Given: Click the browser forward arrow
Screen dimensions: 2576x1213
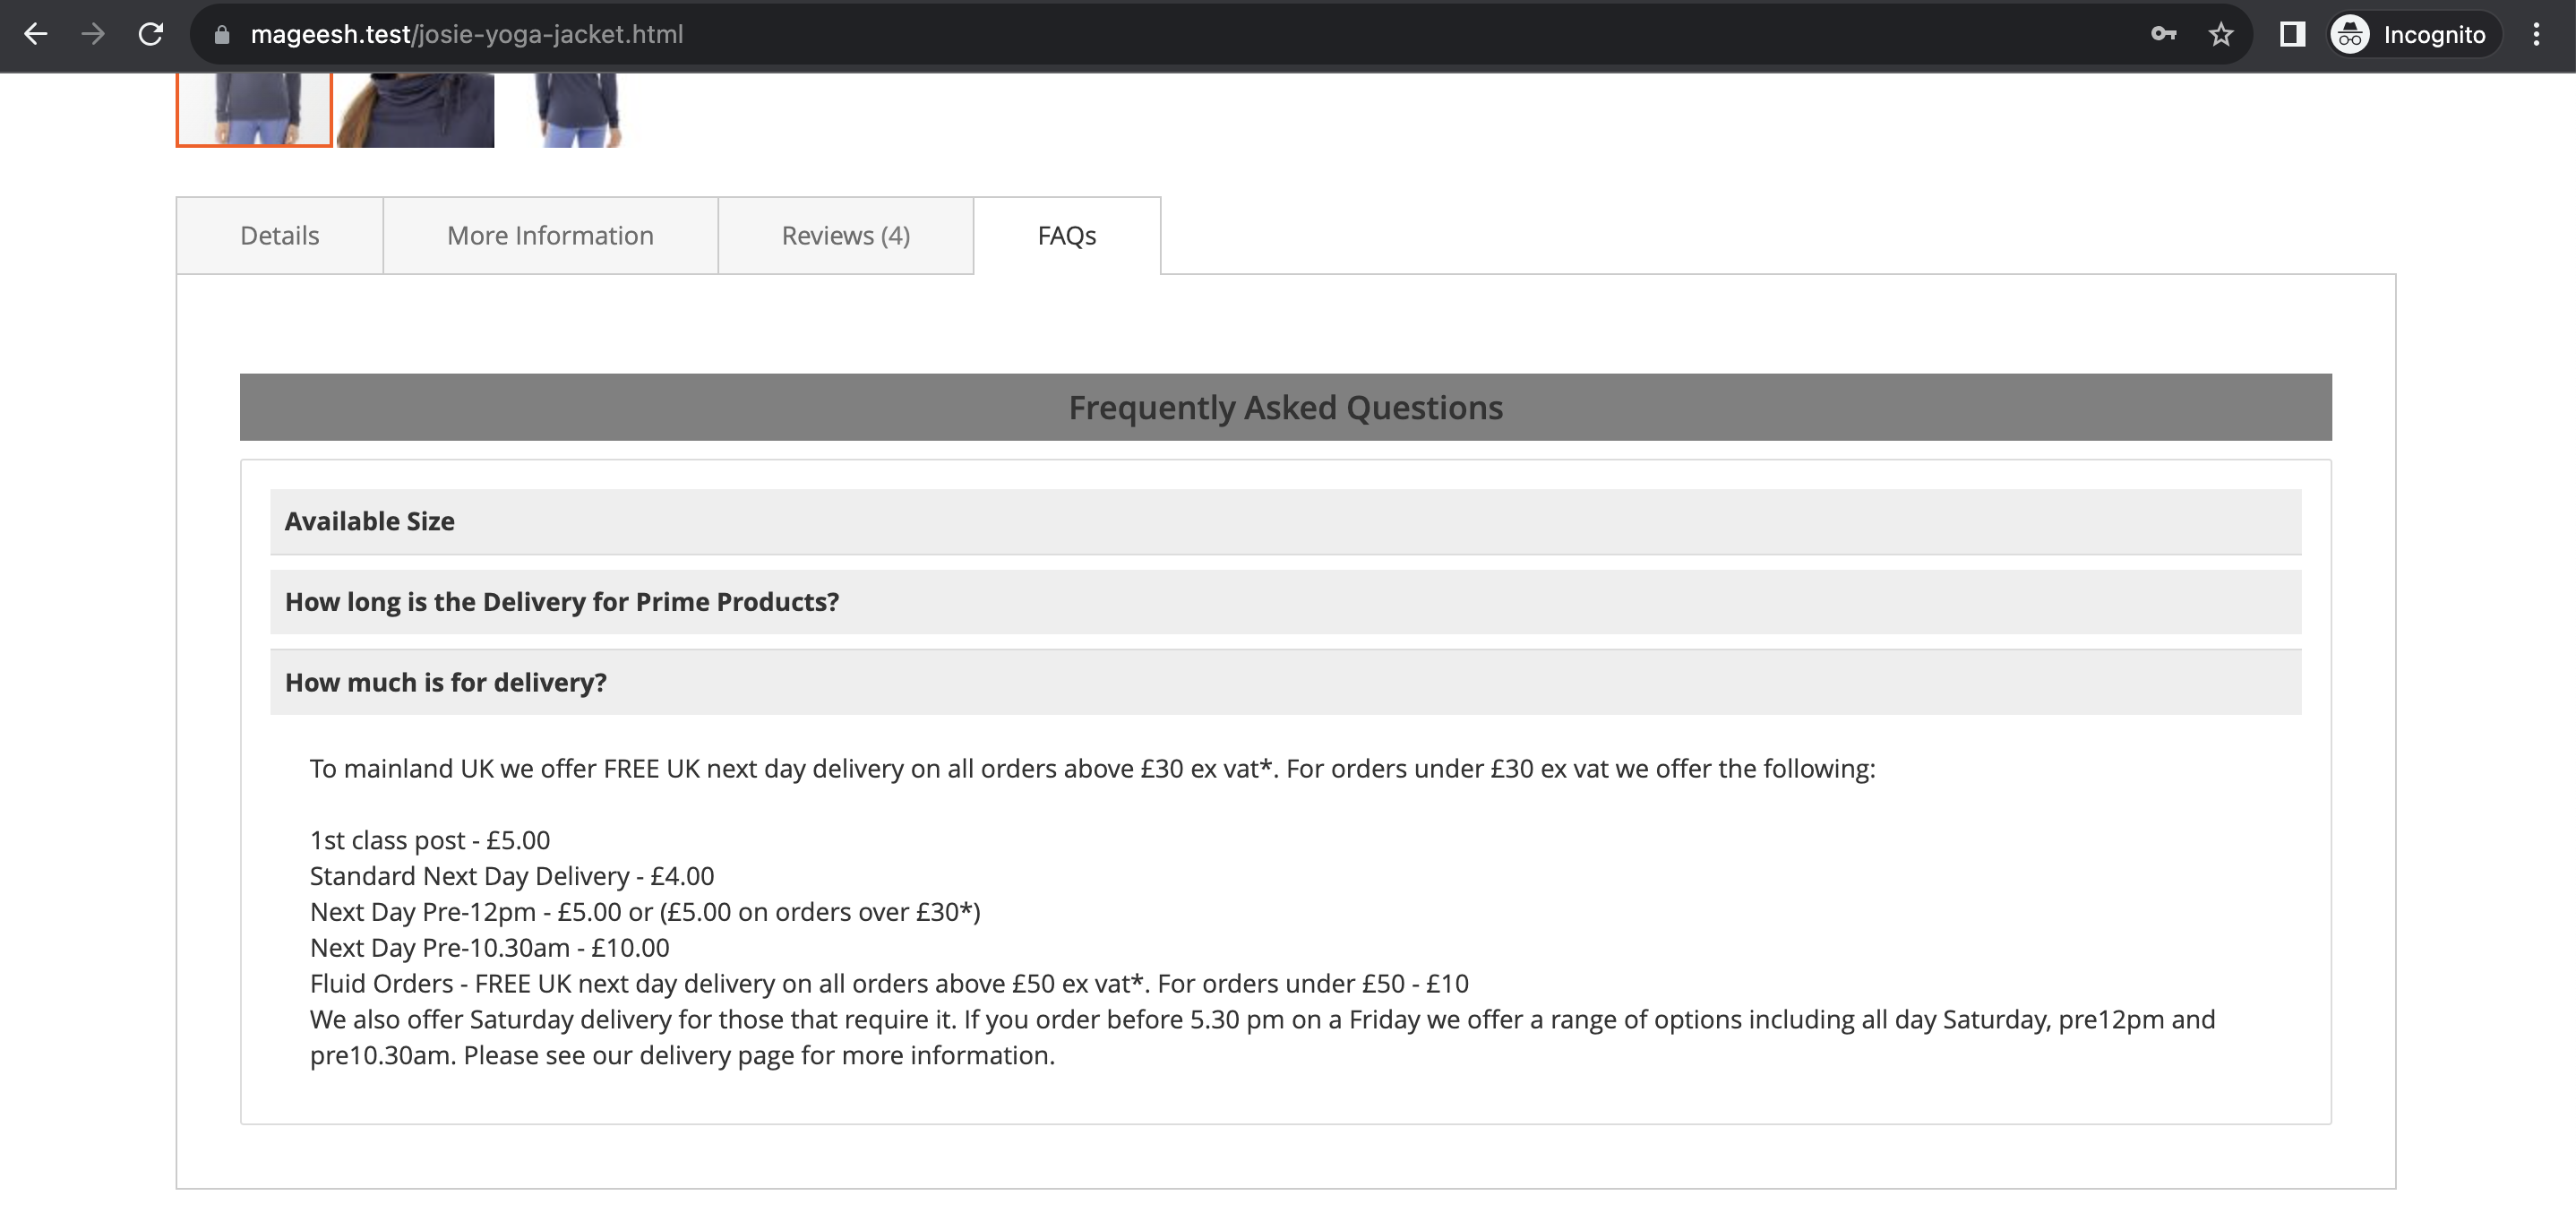Looking at the screenshot, I should click(93, 34).
